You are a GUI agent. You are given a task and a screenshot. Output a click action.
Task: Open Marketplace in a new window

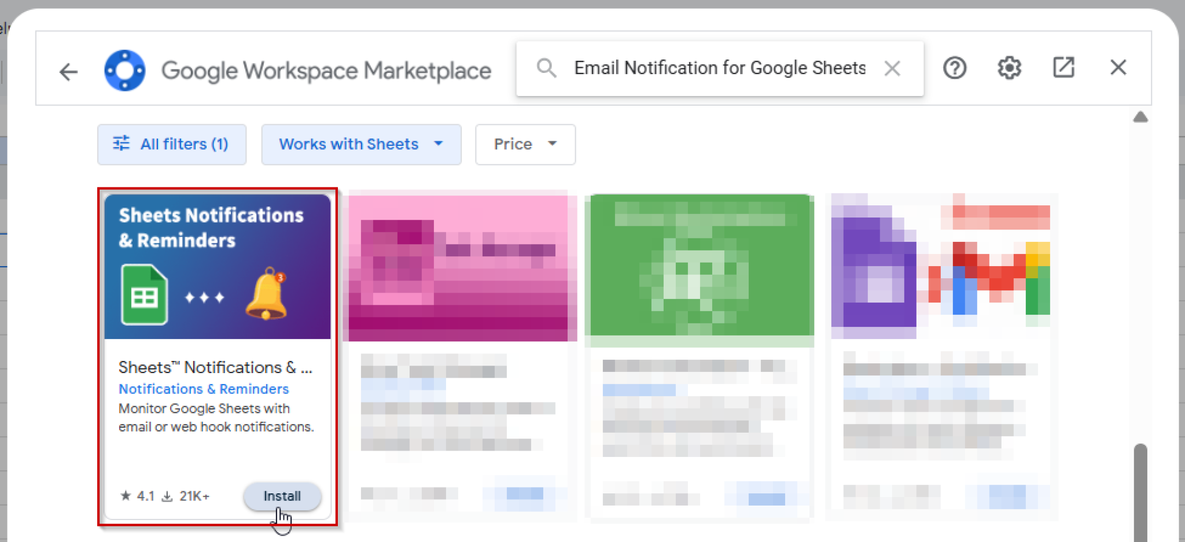click(1064, 68)
